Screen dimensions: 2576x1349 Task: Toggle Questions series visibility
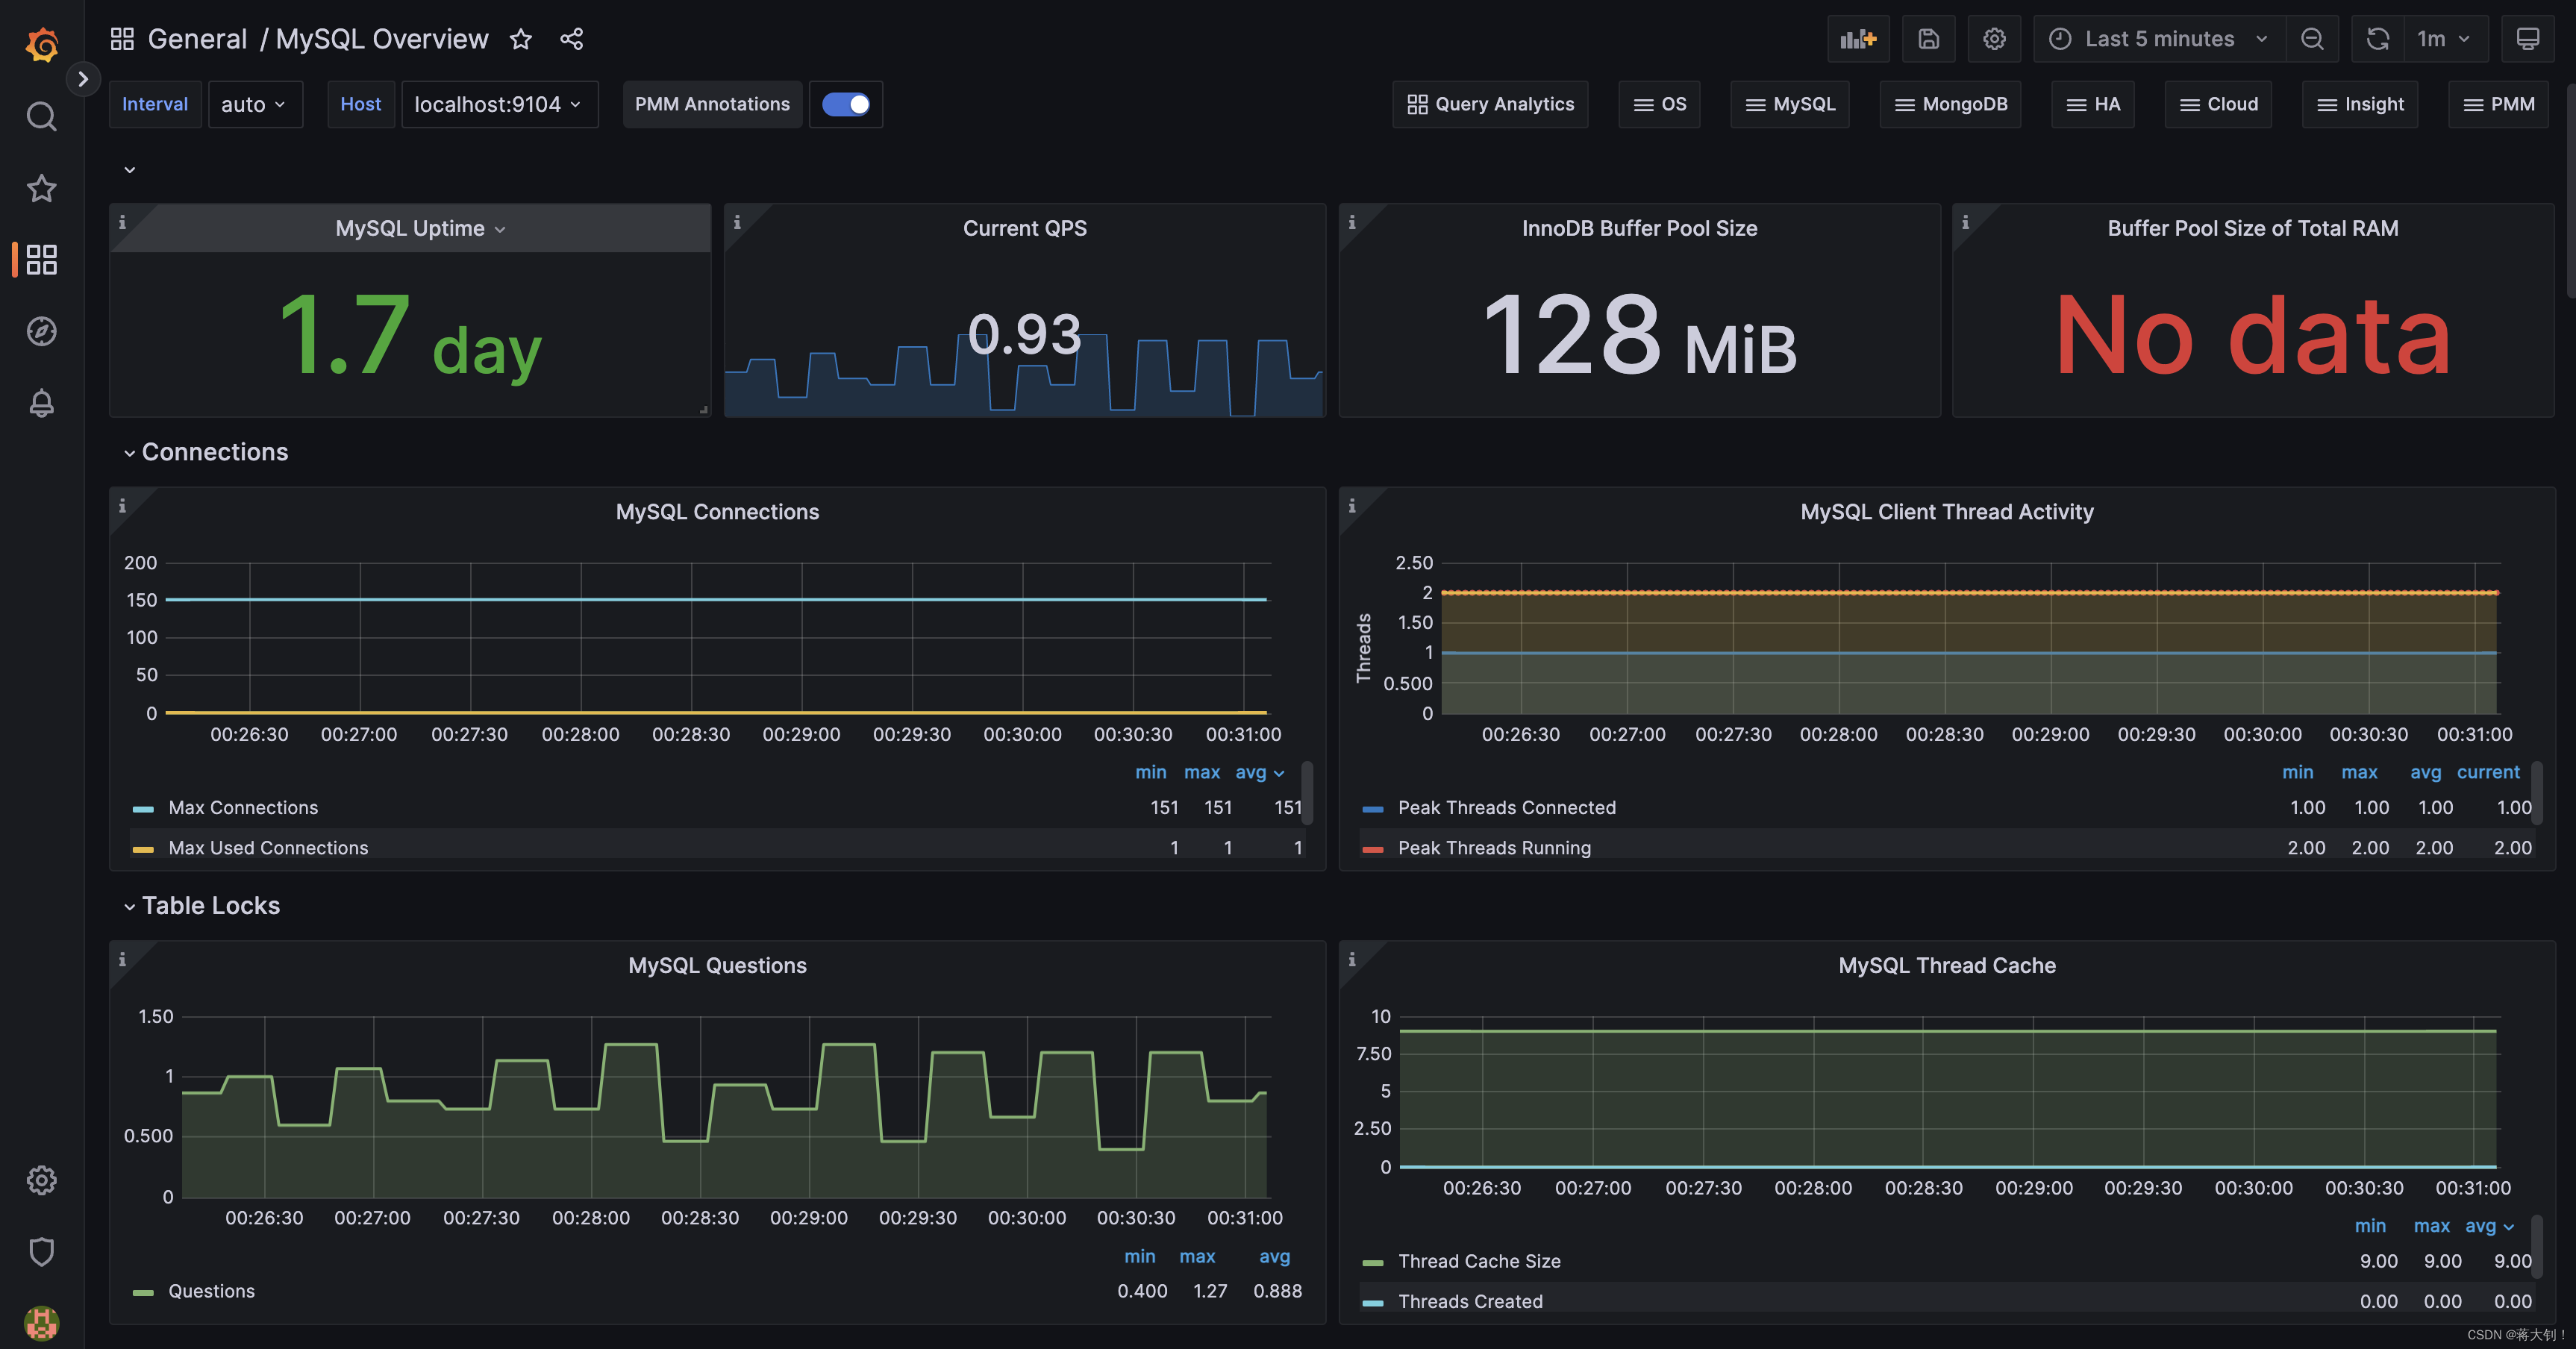[x=211, y=1291]
